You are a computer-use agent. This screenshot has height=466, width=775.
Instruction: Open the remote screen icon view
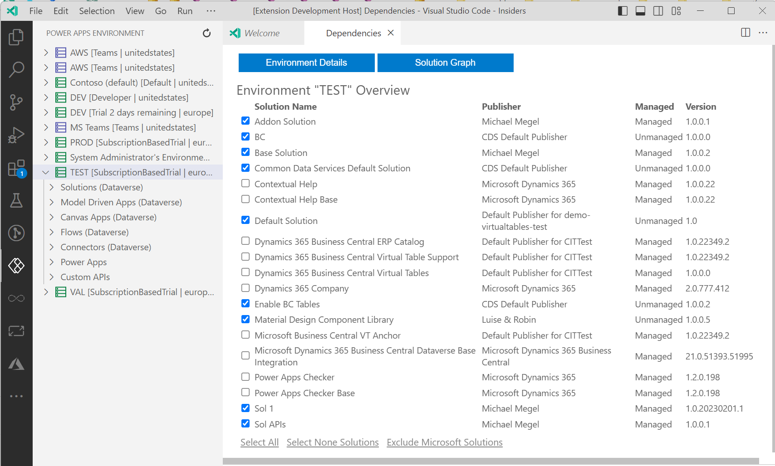coord(16,331)
